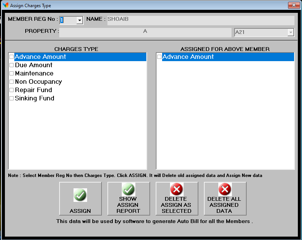Click the red X on Delete All Assigned Data
Viewport: 302px width, 240px height.
pos(225,189)
